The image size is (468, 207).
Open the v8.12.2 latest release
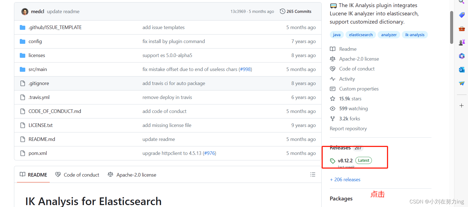tap(345, 161)
